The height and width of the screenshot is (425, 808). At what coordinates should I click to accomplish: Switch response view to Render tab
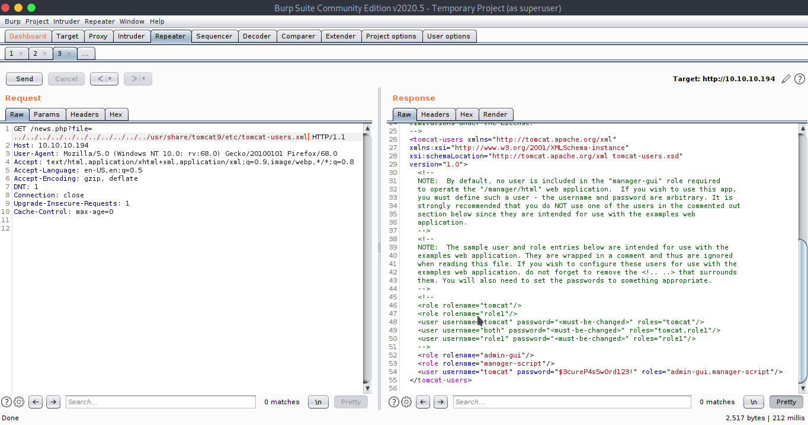pyautogui.click(x=495, y=114)
